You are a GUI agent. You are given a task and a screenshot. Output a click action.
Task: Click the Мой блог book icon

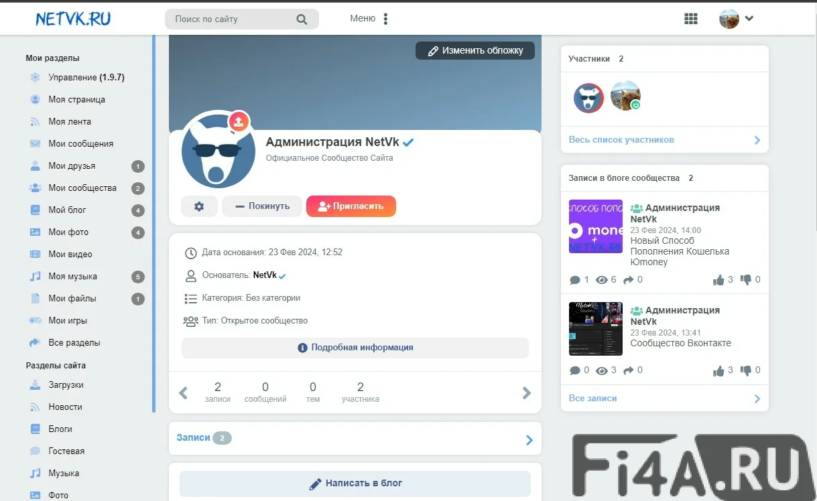click(36, 210)
